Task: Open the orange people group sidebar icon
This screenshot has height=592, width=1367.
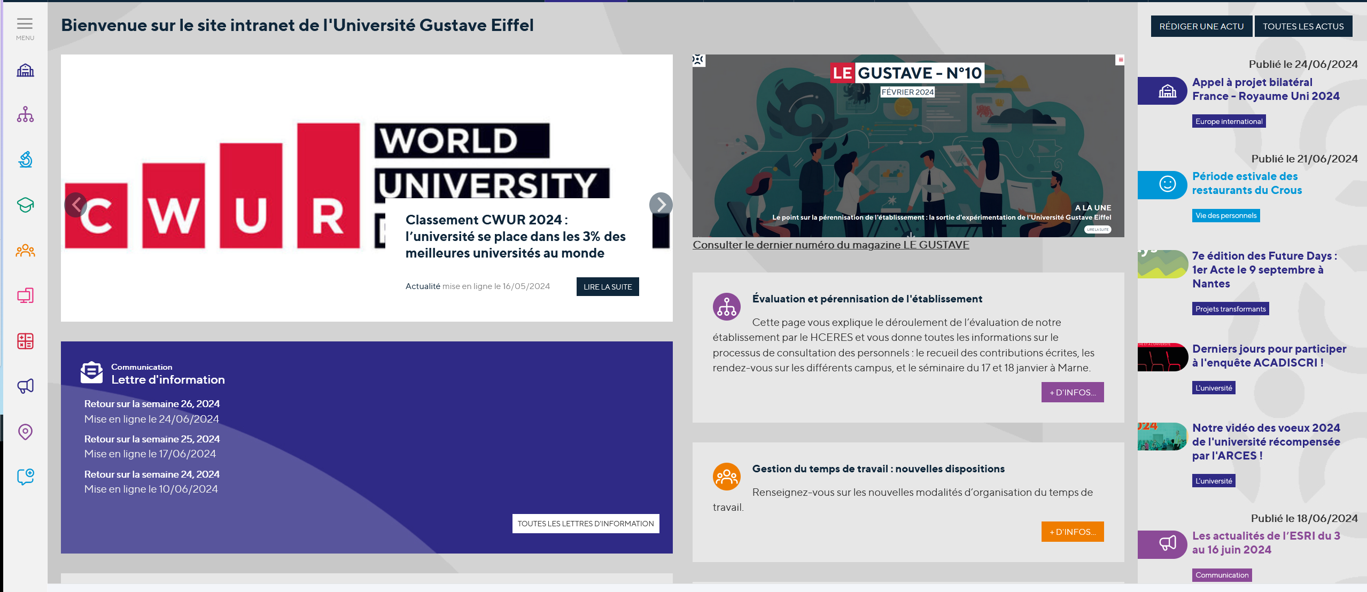Action: coord(25,251)
